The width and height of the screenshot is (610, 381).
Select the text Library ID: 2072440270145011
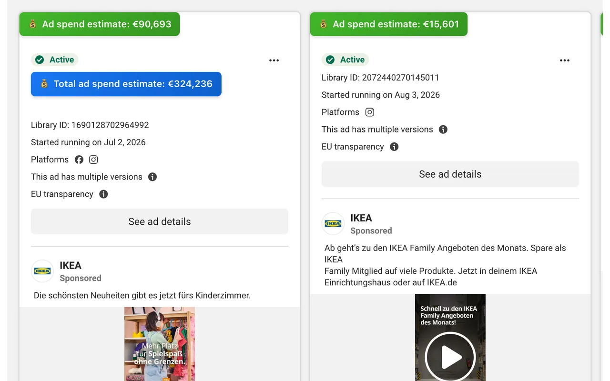(380, 77)
